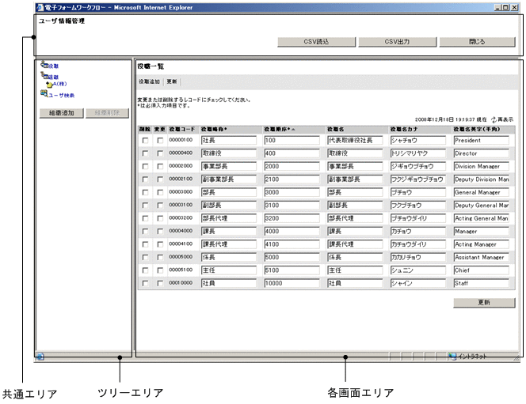Open the 役職追加 tab
526x404 pixels.
tap(149, 81)
